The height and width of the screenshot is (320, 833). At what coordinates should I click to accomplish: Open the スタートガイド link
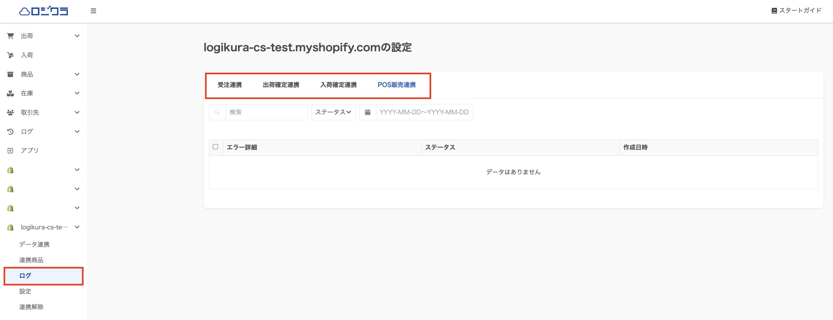(x=796, y=11)
